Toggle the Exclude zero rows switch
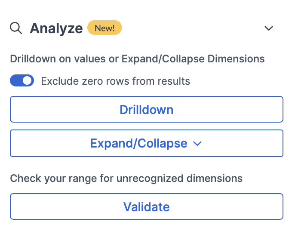The image size is (295, 237). pos(22,80)
